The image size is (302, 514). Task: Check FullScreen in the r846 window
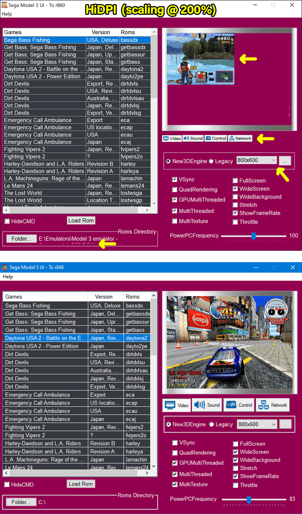coord(236,444)
